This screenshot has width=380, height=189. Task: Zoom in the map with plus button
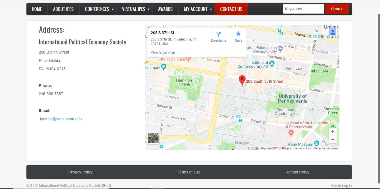tap(333, 132)
